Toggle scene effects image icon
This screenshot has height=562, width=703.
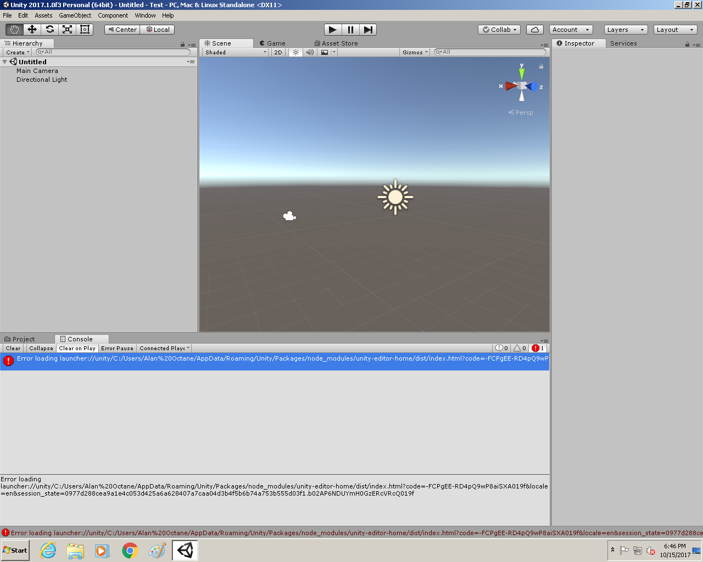point(325,52)
